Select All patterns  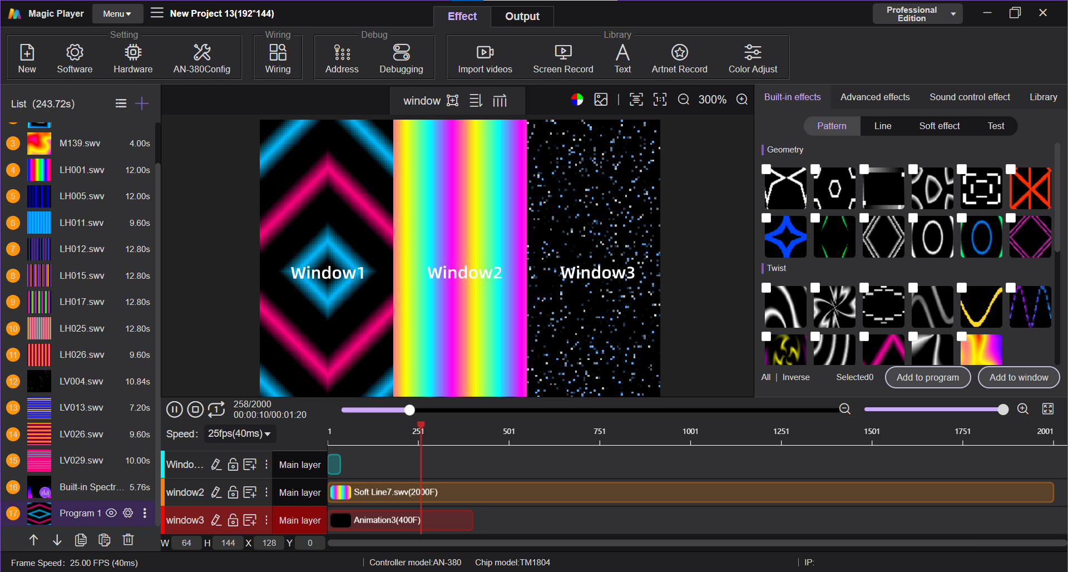[766, 377]
